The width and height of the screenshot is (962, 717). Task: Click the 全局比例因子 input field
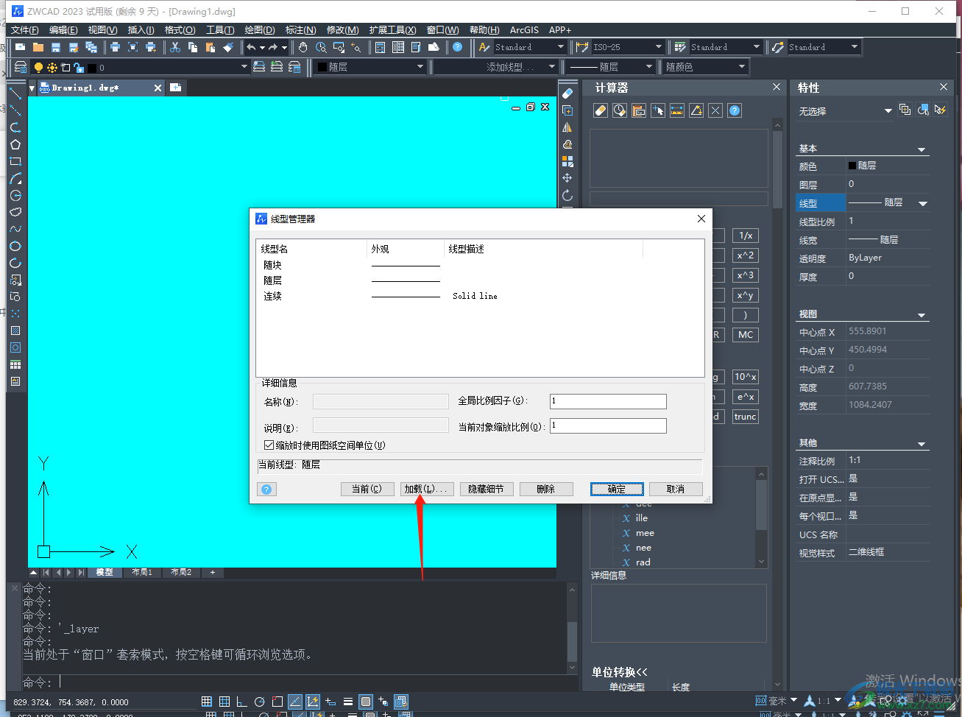pos(608,401)
